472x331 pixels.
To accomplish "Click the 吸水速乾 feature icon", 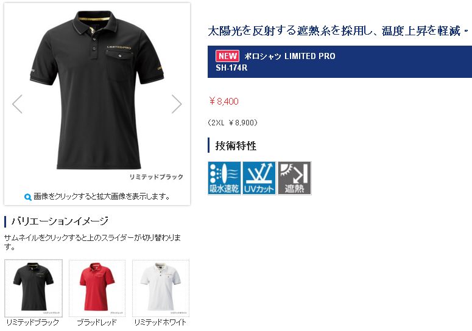I will [x=224, y=178].
